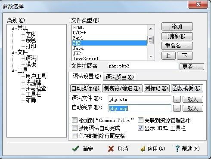211x159 pixels.
Task: Open 列标记 settings
Action: pos(157,88)
